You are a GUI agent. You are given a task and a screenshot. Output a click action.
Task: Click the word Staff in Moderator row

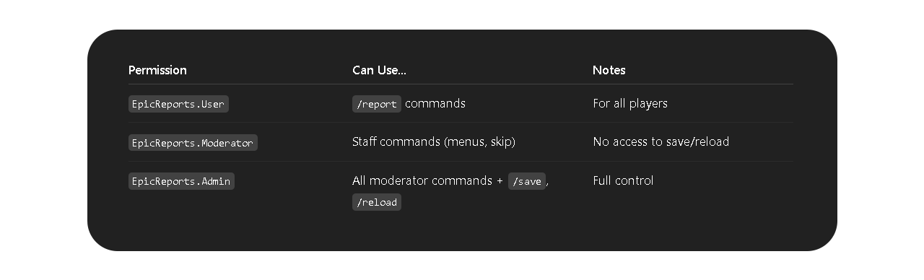(x=365, y=142)
